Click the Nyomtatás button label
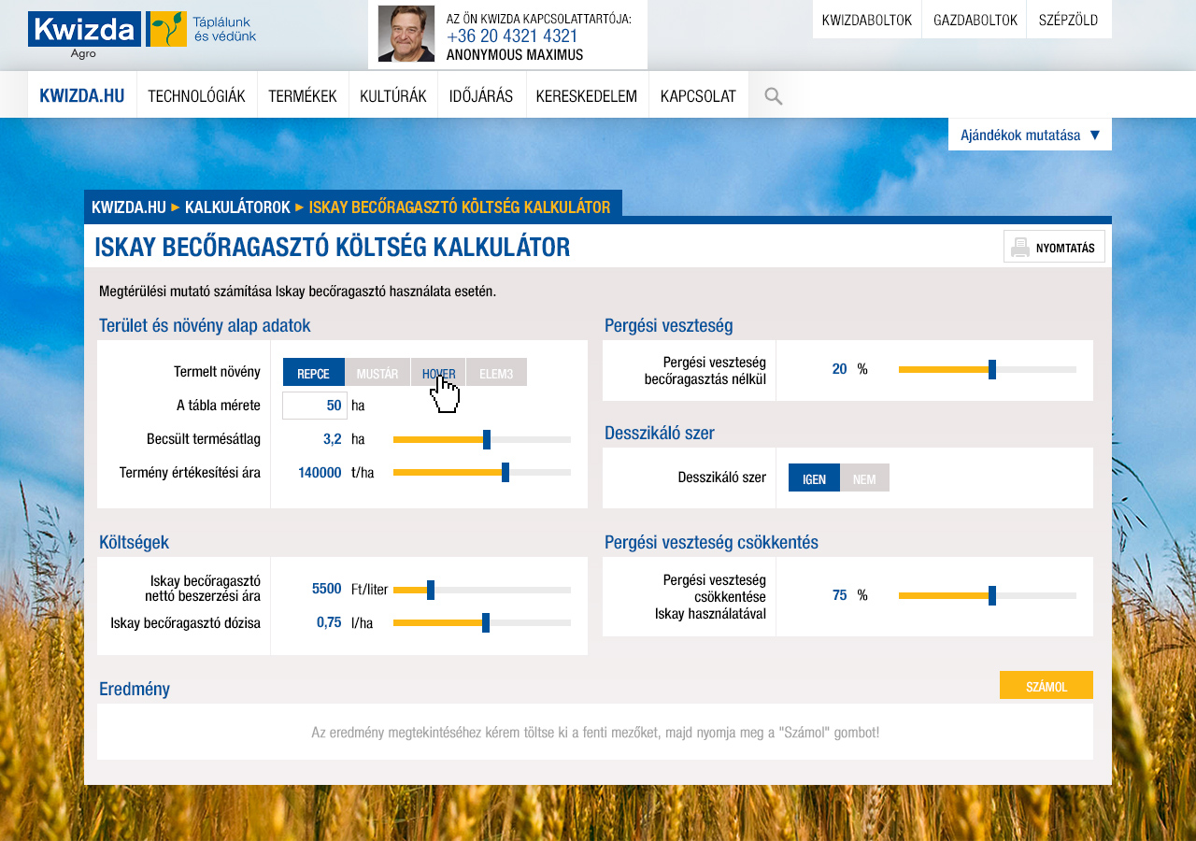This screenshot has height=841, width=1196. point(1065,248)
